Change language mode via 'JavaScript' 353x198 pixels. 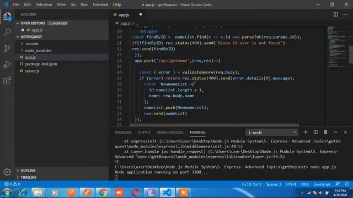coord(322,184)
